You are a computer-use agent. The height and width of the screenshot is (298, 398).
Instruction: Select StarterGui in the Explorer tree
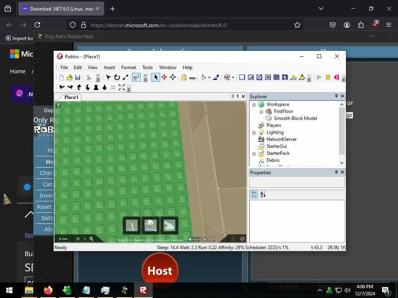tap(277, 146)
